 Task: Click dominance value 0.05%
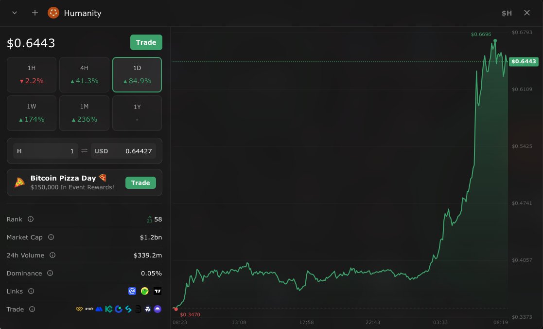click(x=151, y=273)
